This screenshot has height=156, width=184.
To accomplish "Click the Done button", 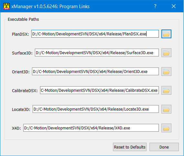I will [x=164, y=147].
